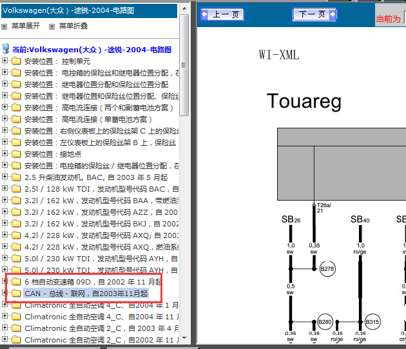Image resolution: width=406 pixels, height=349 pixels.
Task: Expand 安装位置: 高电流连接(两个和副蓄电池方案) node
Action: click(x=5, y=107)
